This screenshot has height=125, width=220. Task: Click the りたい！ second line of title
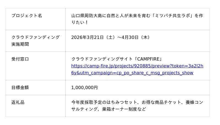click(79, 22)
